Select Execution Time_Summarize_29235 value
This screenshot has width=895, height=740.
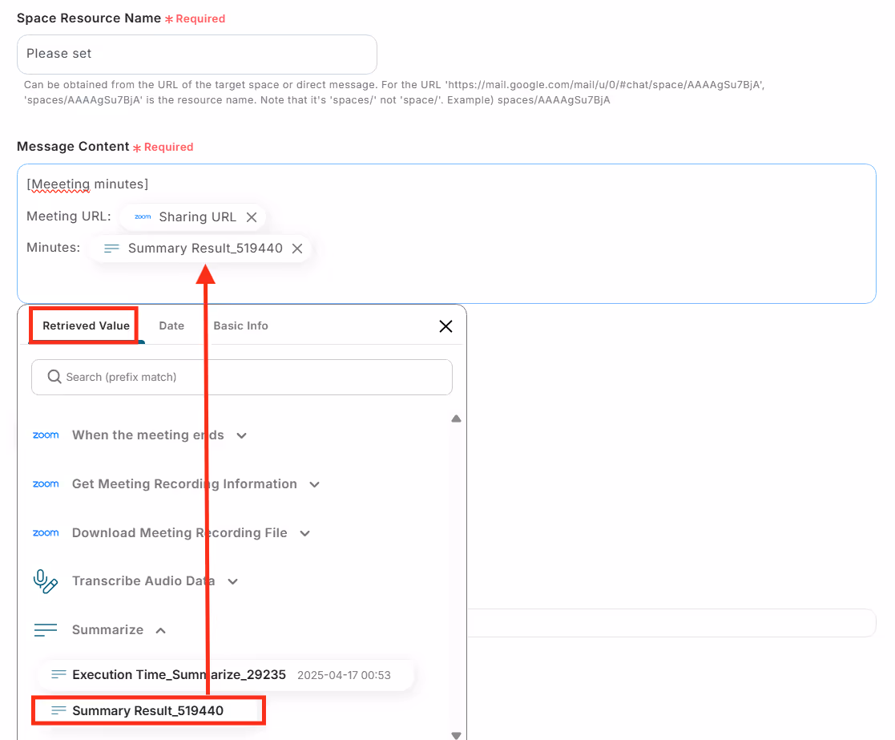pos(226,675)
